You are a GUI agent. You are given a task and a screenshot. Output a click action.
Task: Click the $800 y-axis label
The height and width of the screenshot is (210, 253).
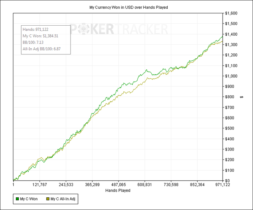coord(230,97)
